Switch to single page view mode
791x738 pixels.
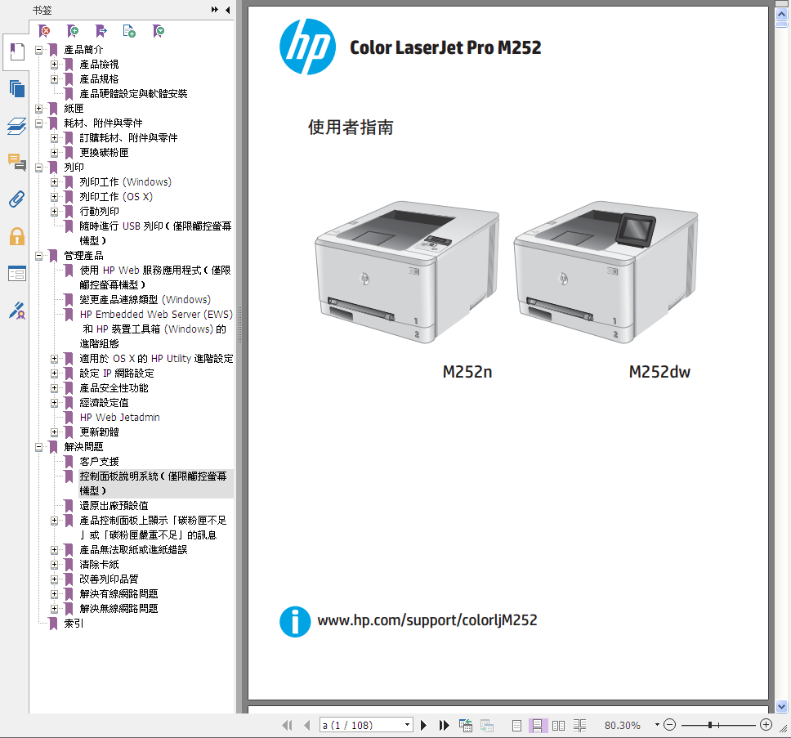(516, 726)
